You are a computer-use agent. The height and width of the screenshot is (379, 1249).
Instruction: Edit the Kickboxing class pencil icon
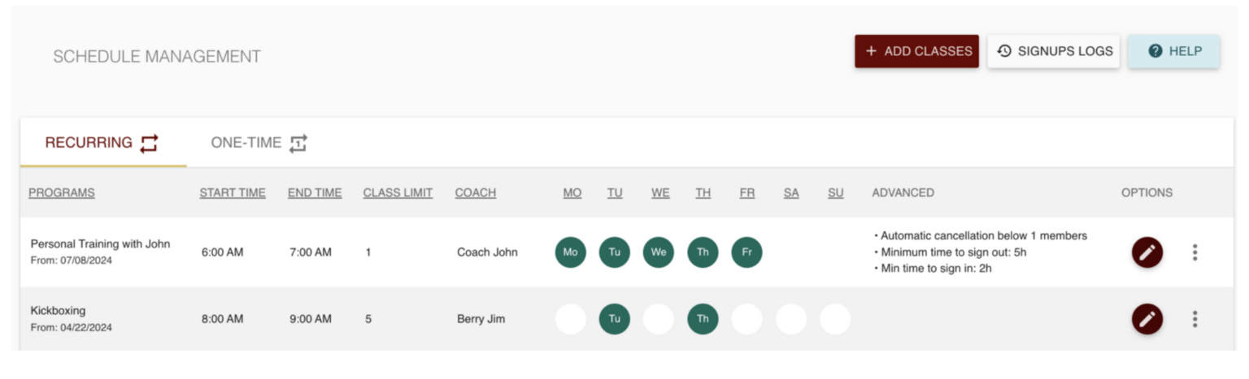coord(1147,319)
